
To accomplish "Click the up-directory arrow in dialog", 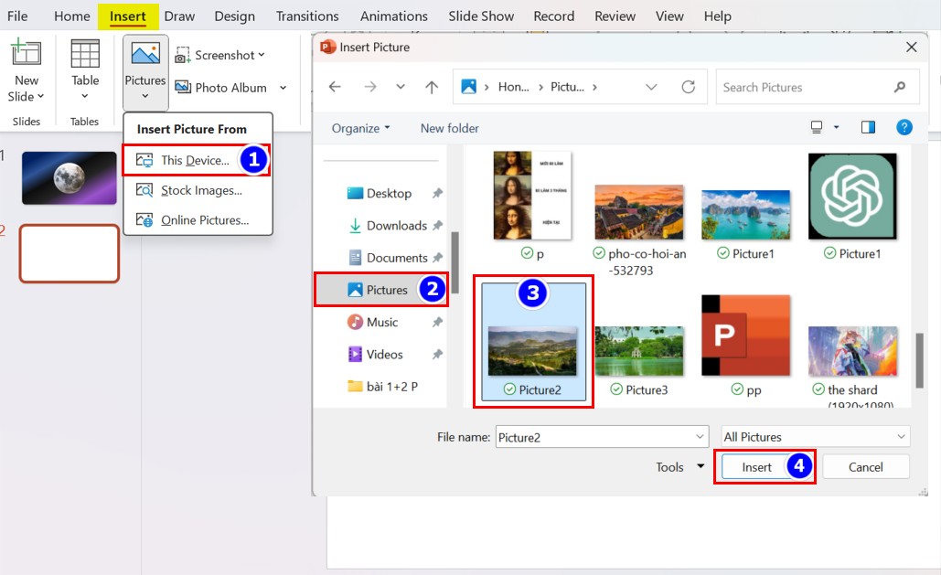I will coord(432,87).
